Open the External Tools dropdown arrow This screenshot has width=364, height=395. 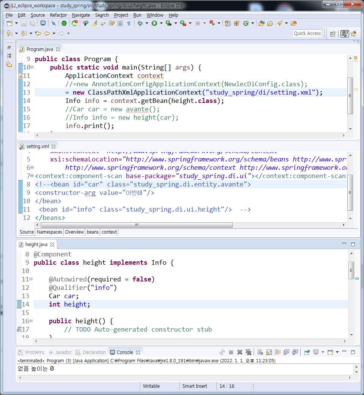click(190, 24)
